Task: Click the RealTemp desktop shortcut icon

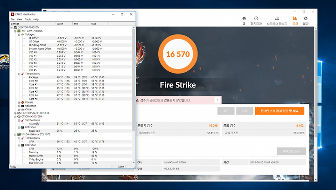Action: tap(5, 59)
